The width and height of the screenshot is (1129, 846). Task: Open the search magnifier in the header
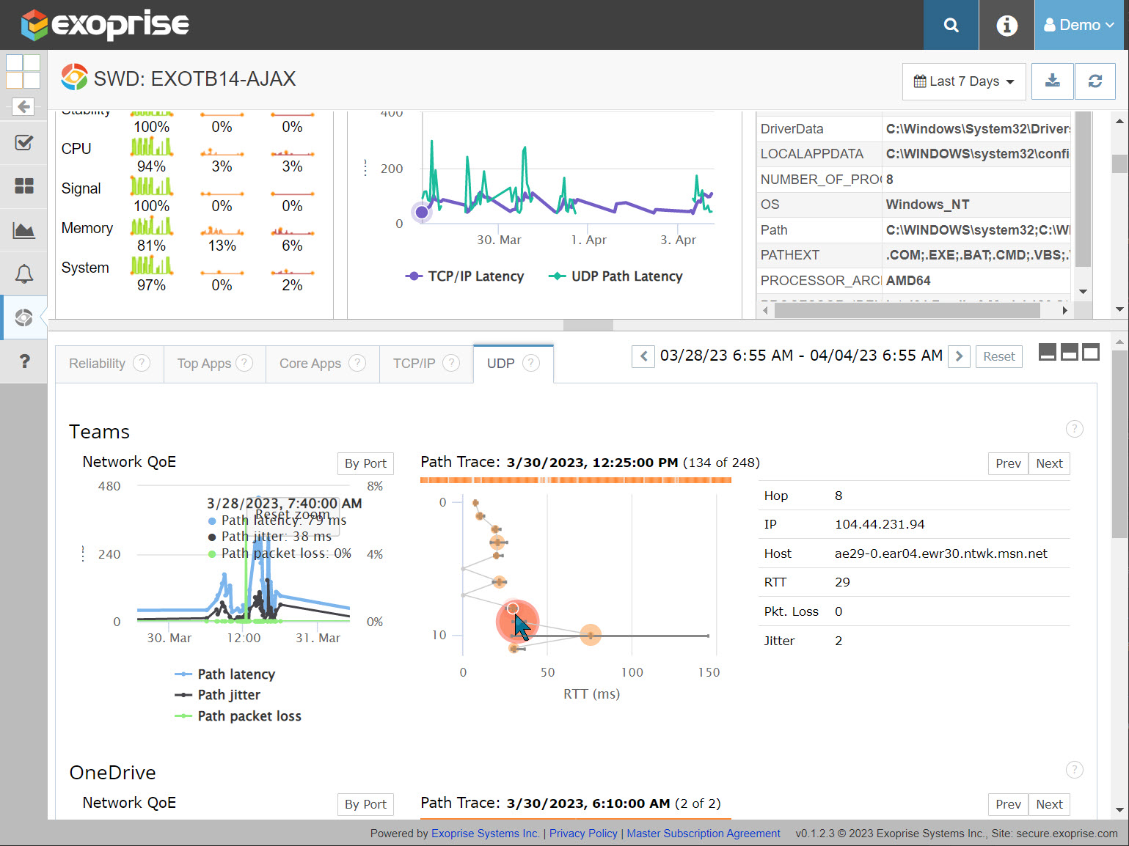[x=951, y=25]
